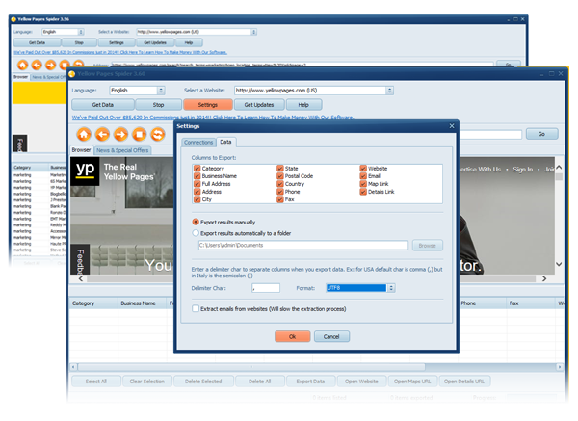The height and width of the screenshot is (421, 578).
Task: Click the Stop button in front window
Action: (159, 105)
